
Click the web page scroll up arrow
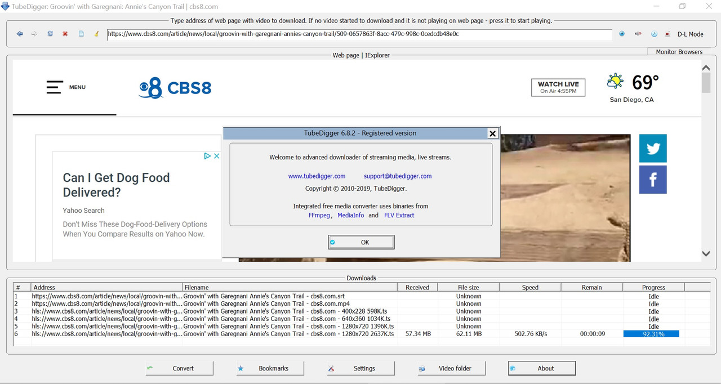[706, 68]
